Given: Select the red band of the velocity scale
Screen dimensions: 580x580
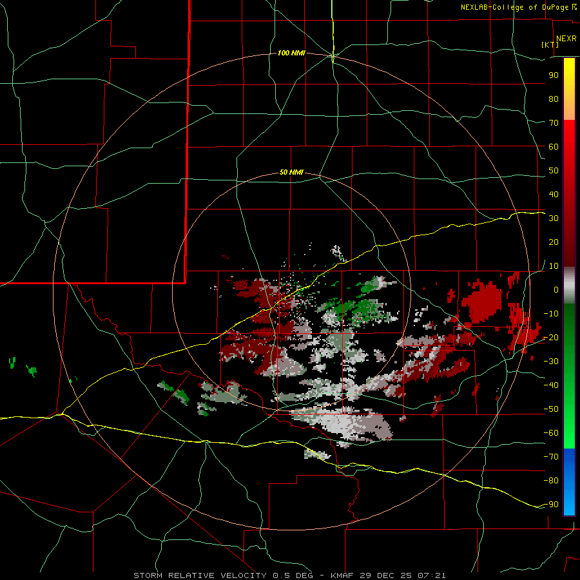Looking at the screenshot, I should [x=569, y=193].
